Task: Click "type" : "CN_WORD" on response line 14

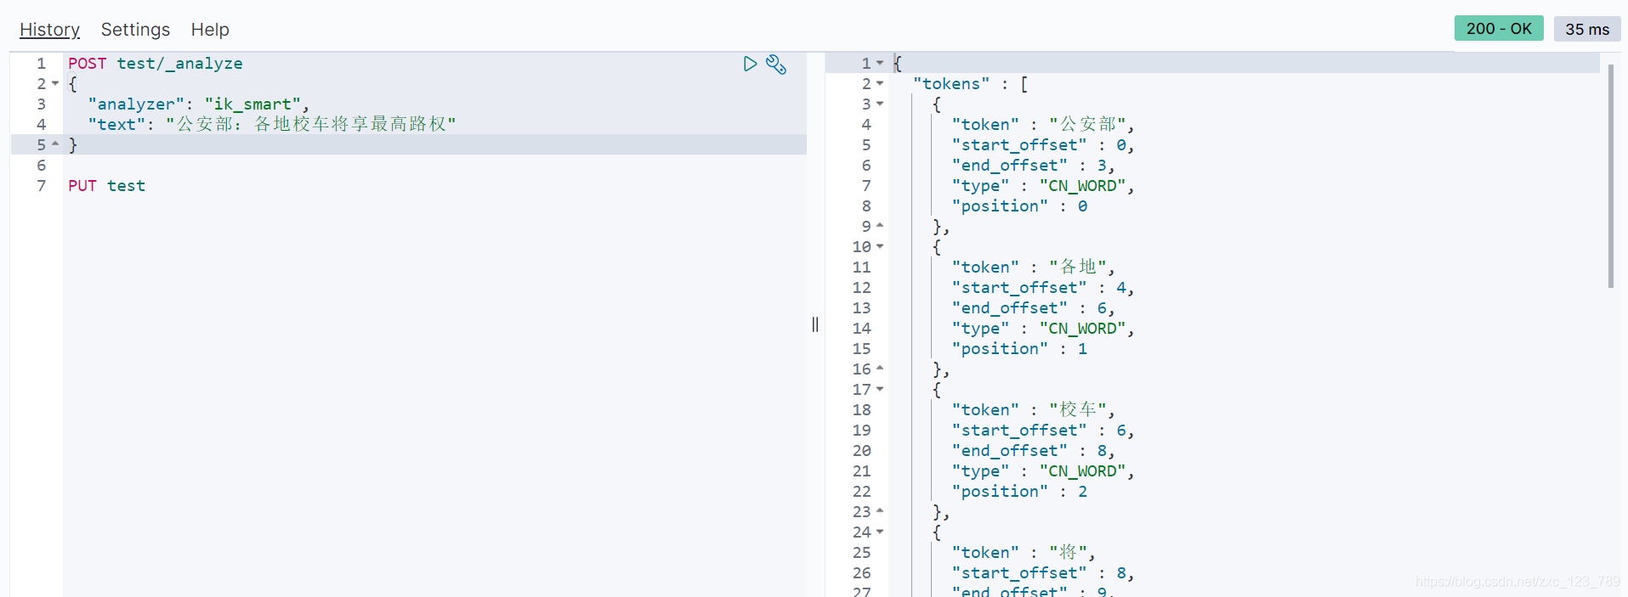Action: point(1043,329)
